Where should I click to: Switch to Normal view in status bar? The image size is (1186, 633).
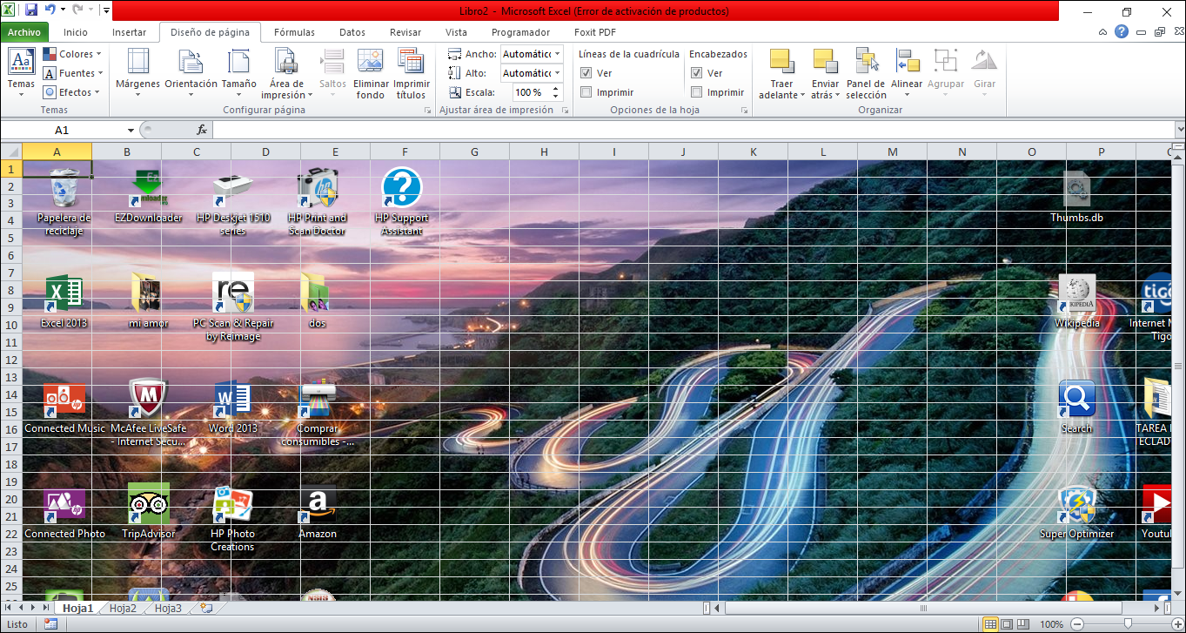pos(990,624)
